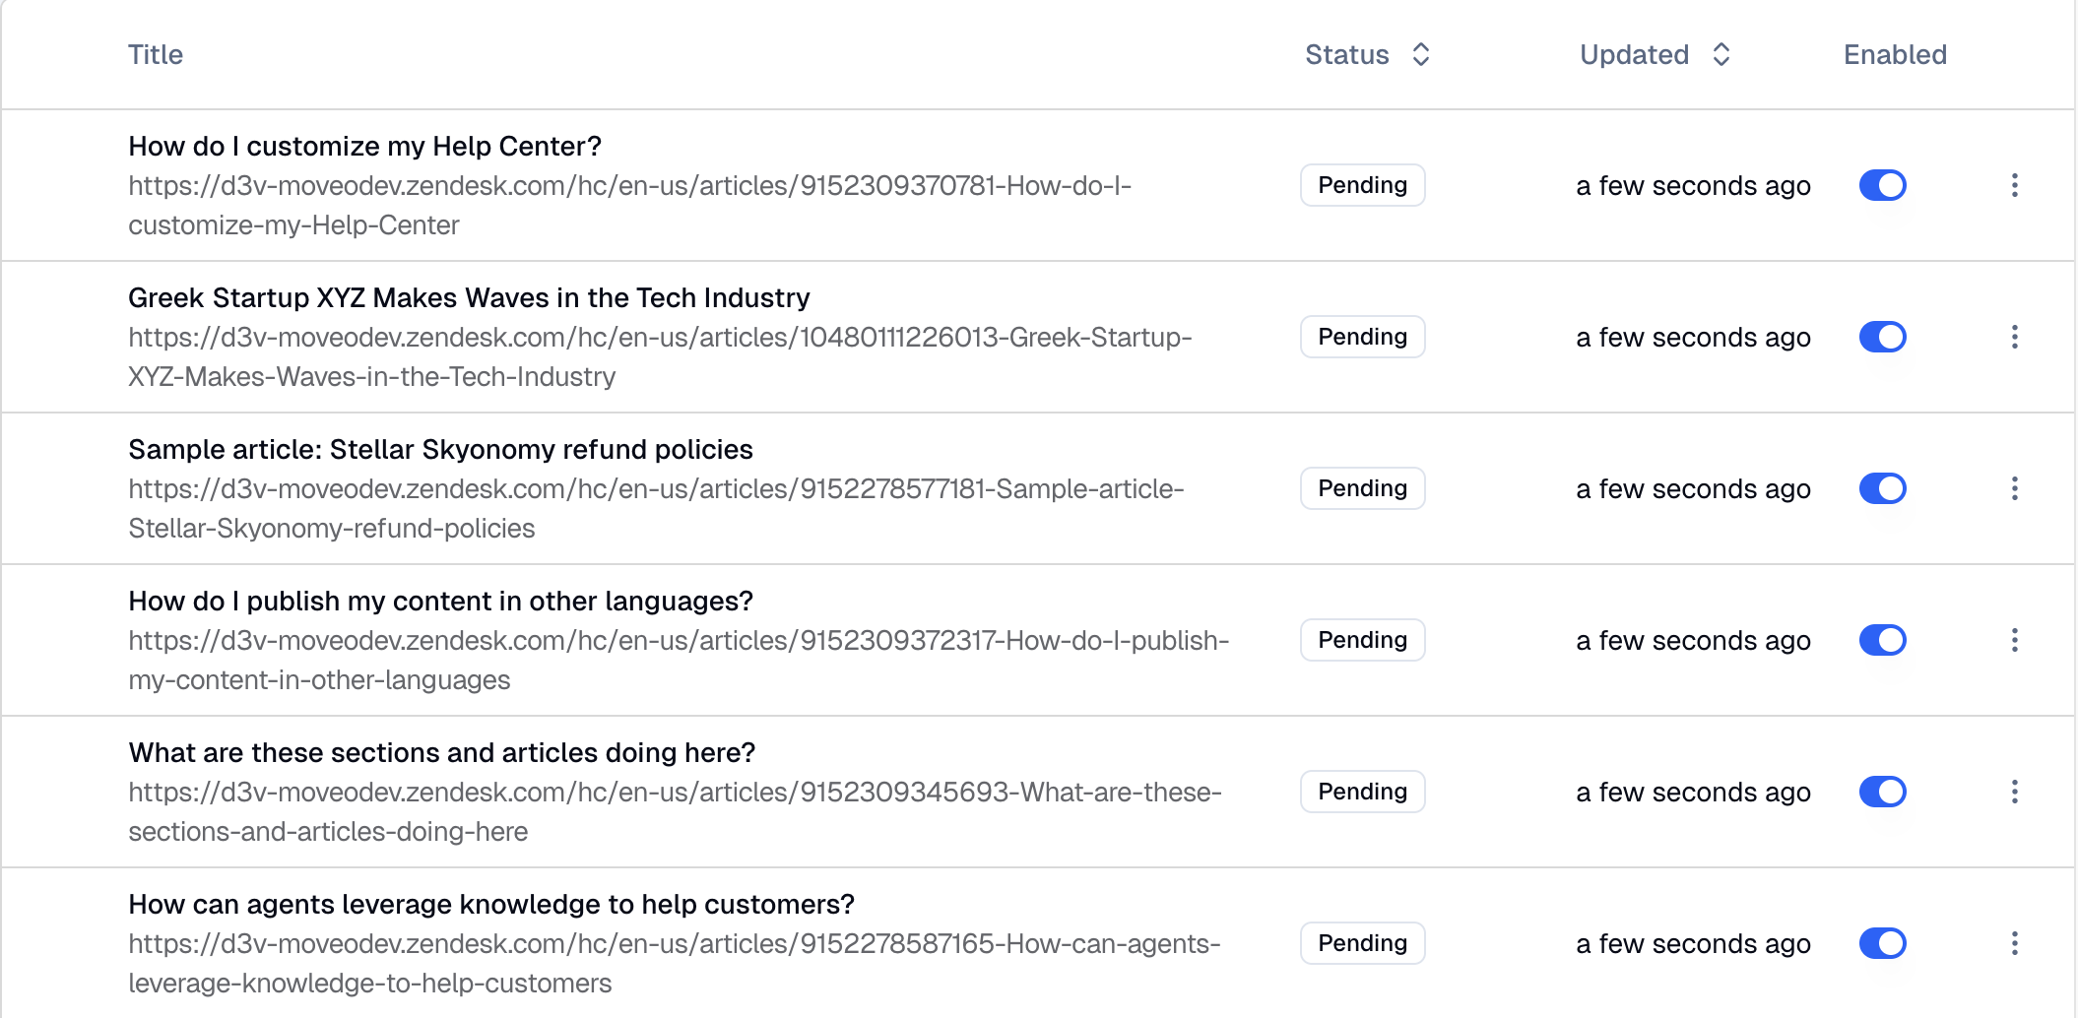2078x1018 pixels.
Task: Open the options menu for 'How do I customize my Help Center?'
Action: pos(2014,185)
